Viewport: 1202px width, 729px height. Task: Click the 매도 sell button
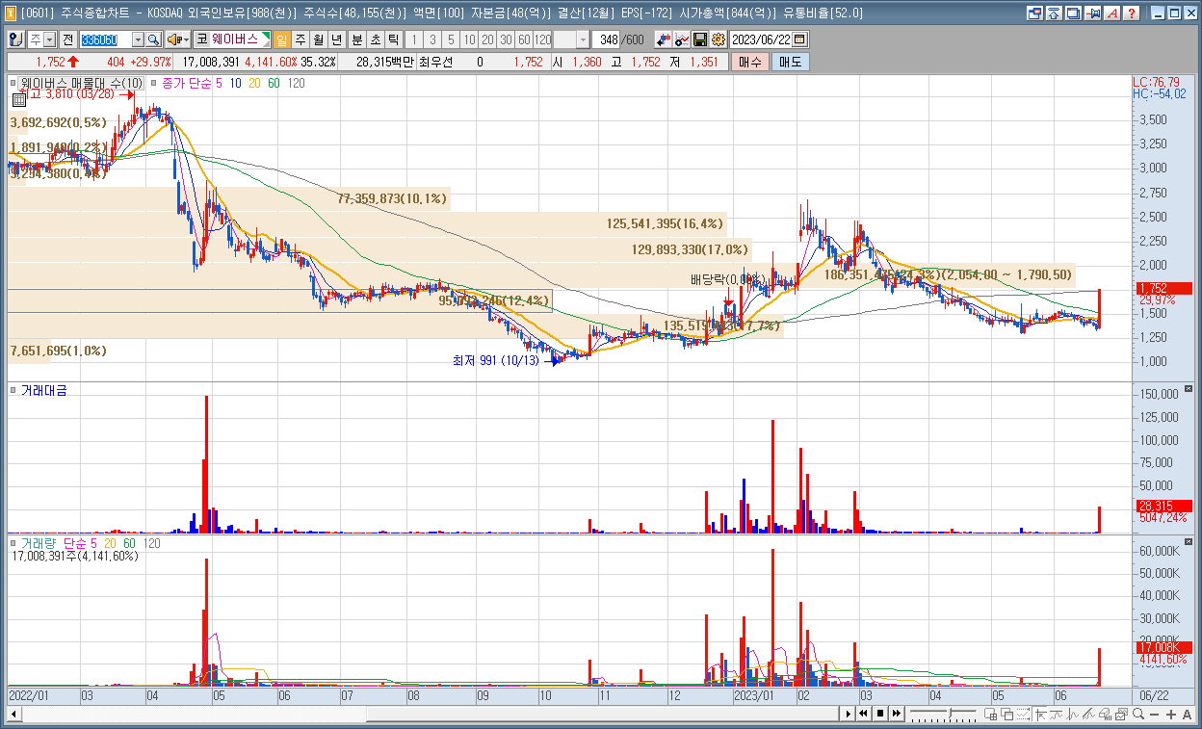coord(790,62)
